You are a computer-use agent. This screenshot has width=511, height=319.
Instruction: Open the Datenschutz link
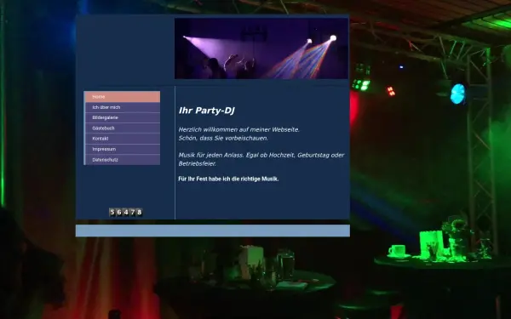click(x=122, y=160)
